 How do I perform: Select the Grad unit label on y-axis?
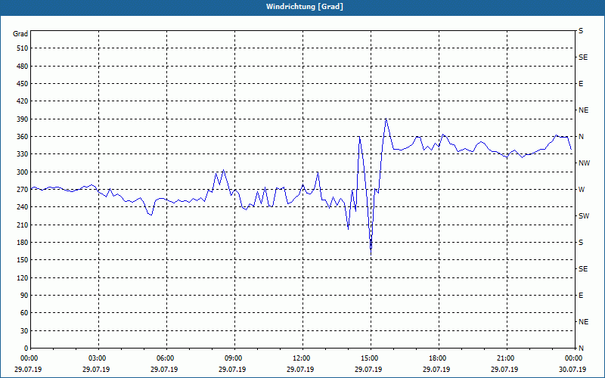point(20,34)
